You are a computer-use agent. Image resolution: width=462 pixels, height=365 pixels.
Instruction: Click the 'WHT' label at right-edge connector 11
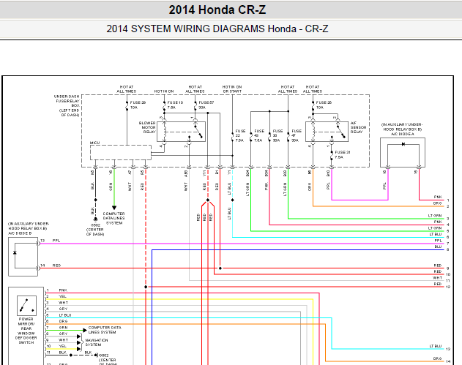[438, 277]
